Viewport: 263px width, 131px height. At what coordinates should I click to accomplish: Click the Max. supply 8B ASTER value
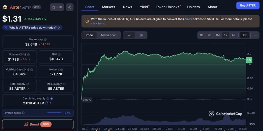(56, 89)
